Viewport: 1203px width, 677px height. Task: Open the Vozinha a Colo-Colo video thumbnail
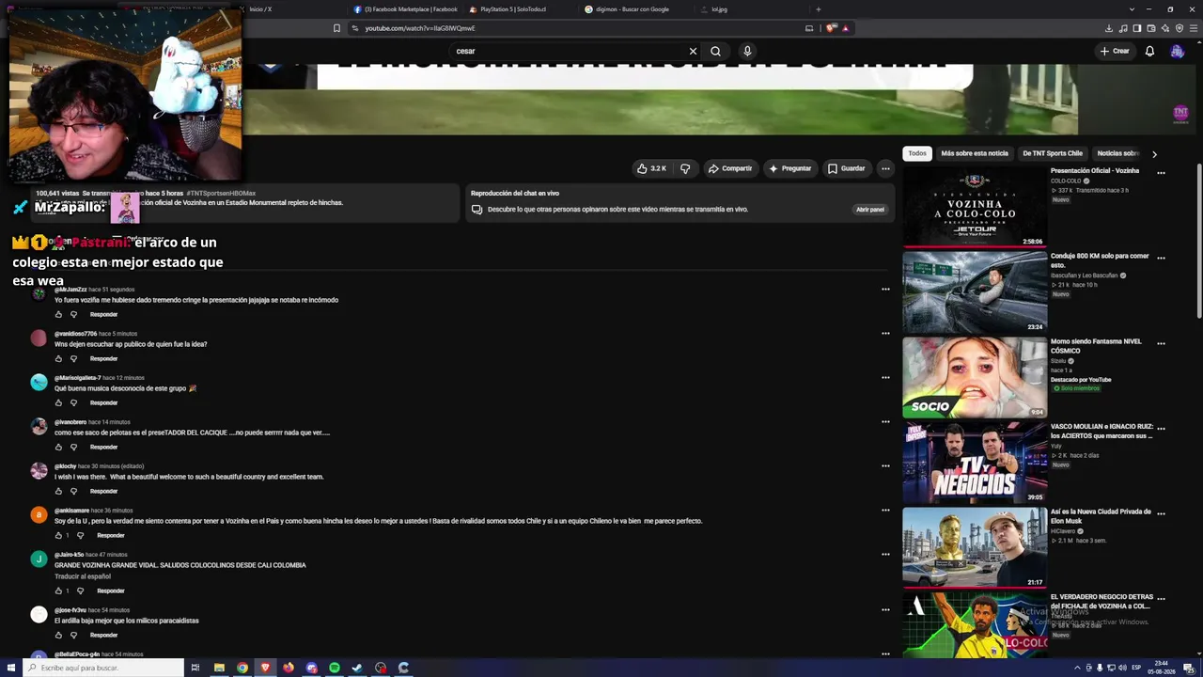(975, 208)
